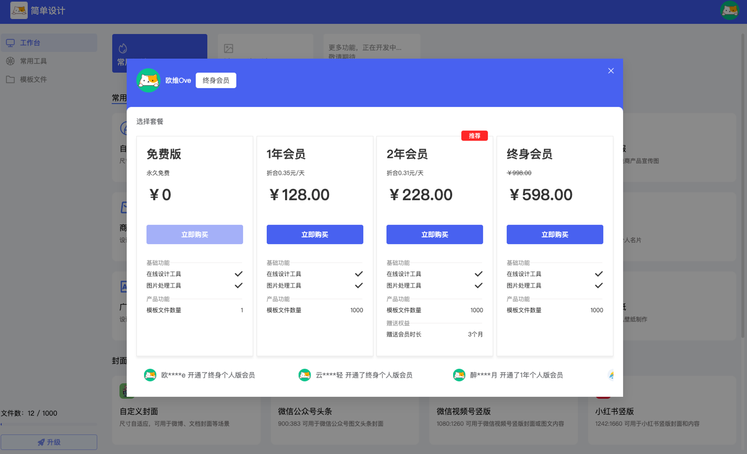Click the 终身会员 badge beside username
Viewport: 747px width, 454px height.
point(216,80)
